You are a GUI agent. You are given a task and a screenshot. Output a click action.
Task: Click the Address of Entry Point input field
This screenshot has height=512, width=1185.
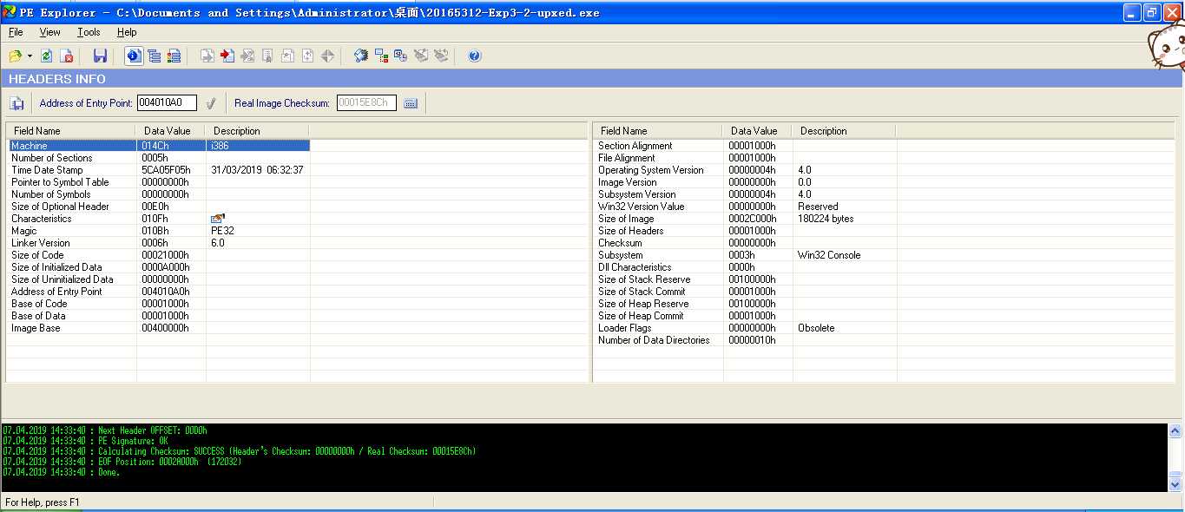(167, 102)
